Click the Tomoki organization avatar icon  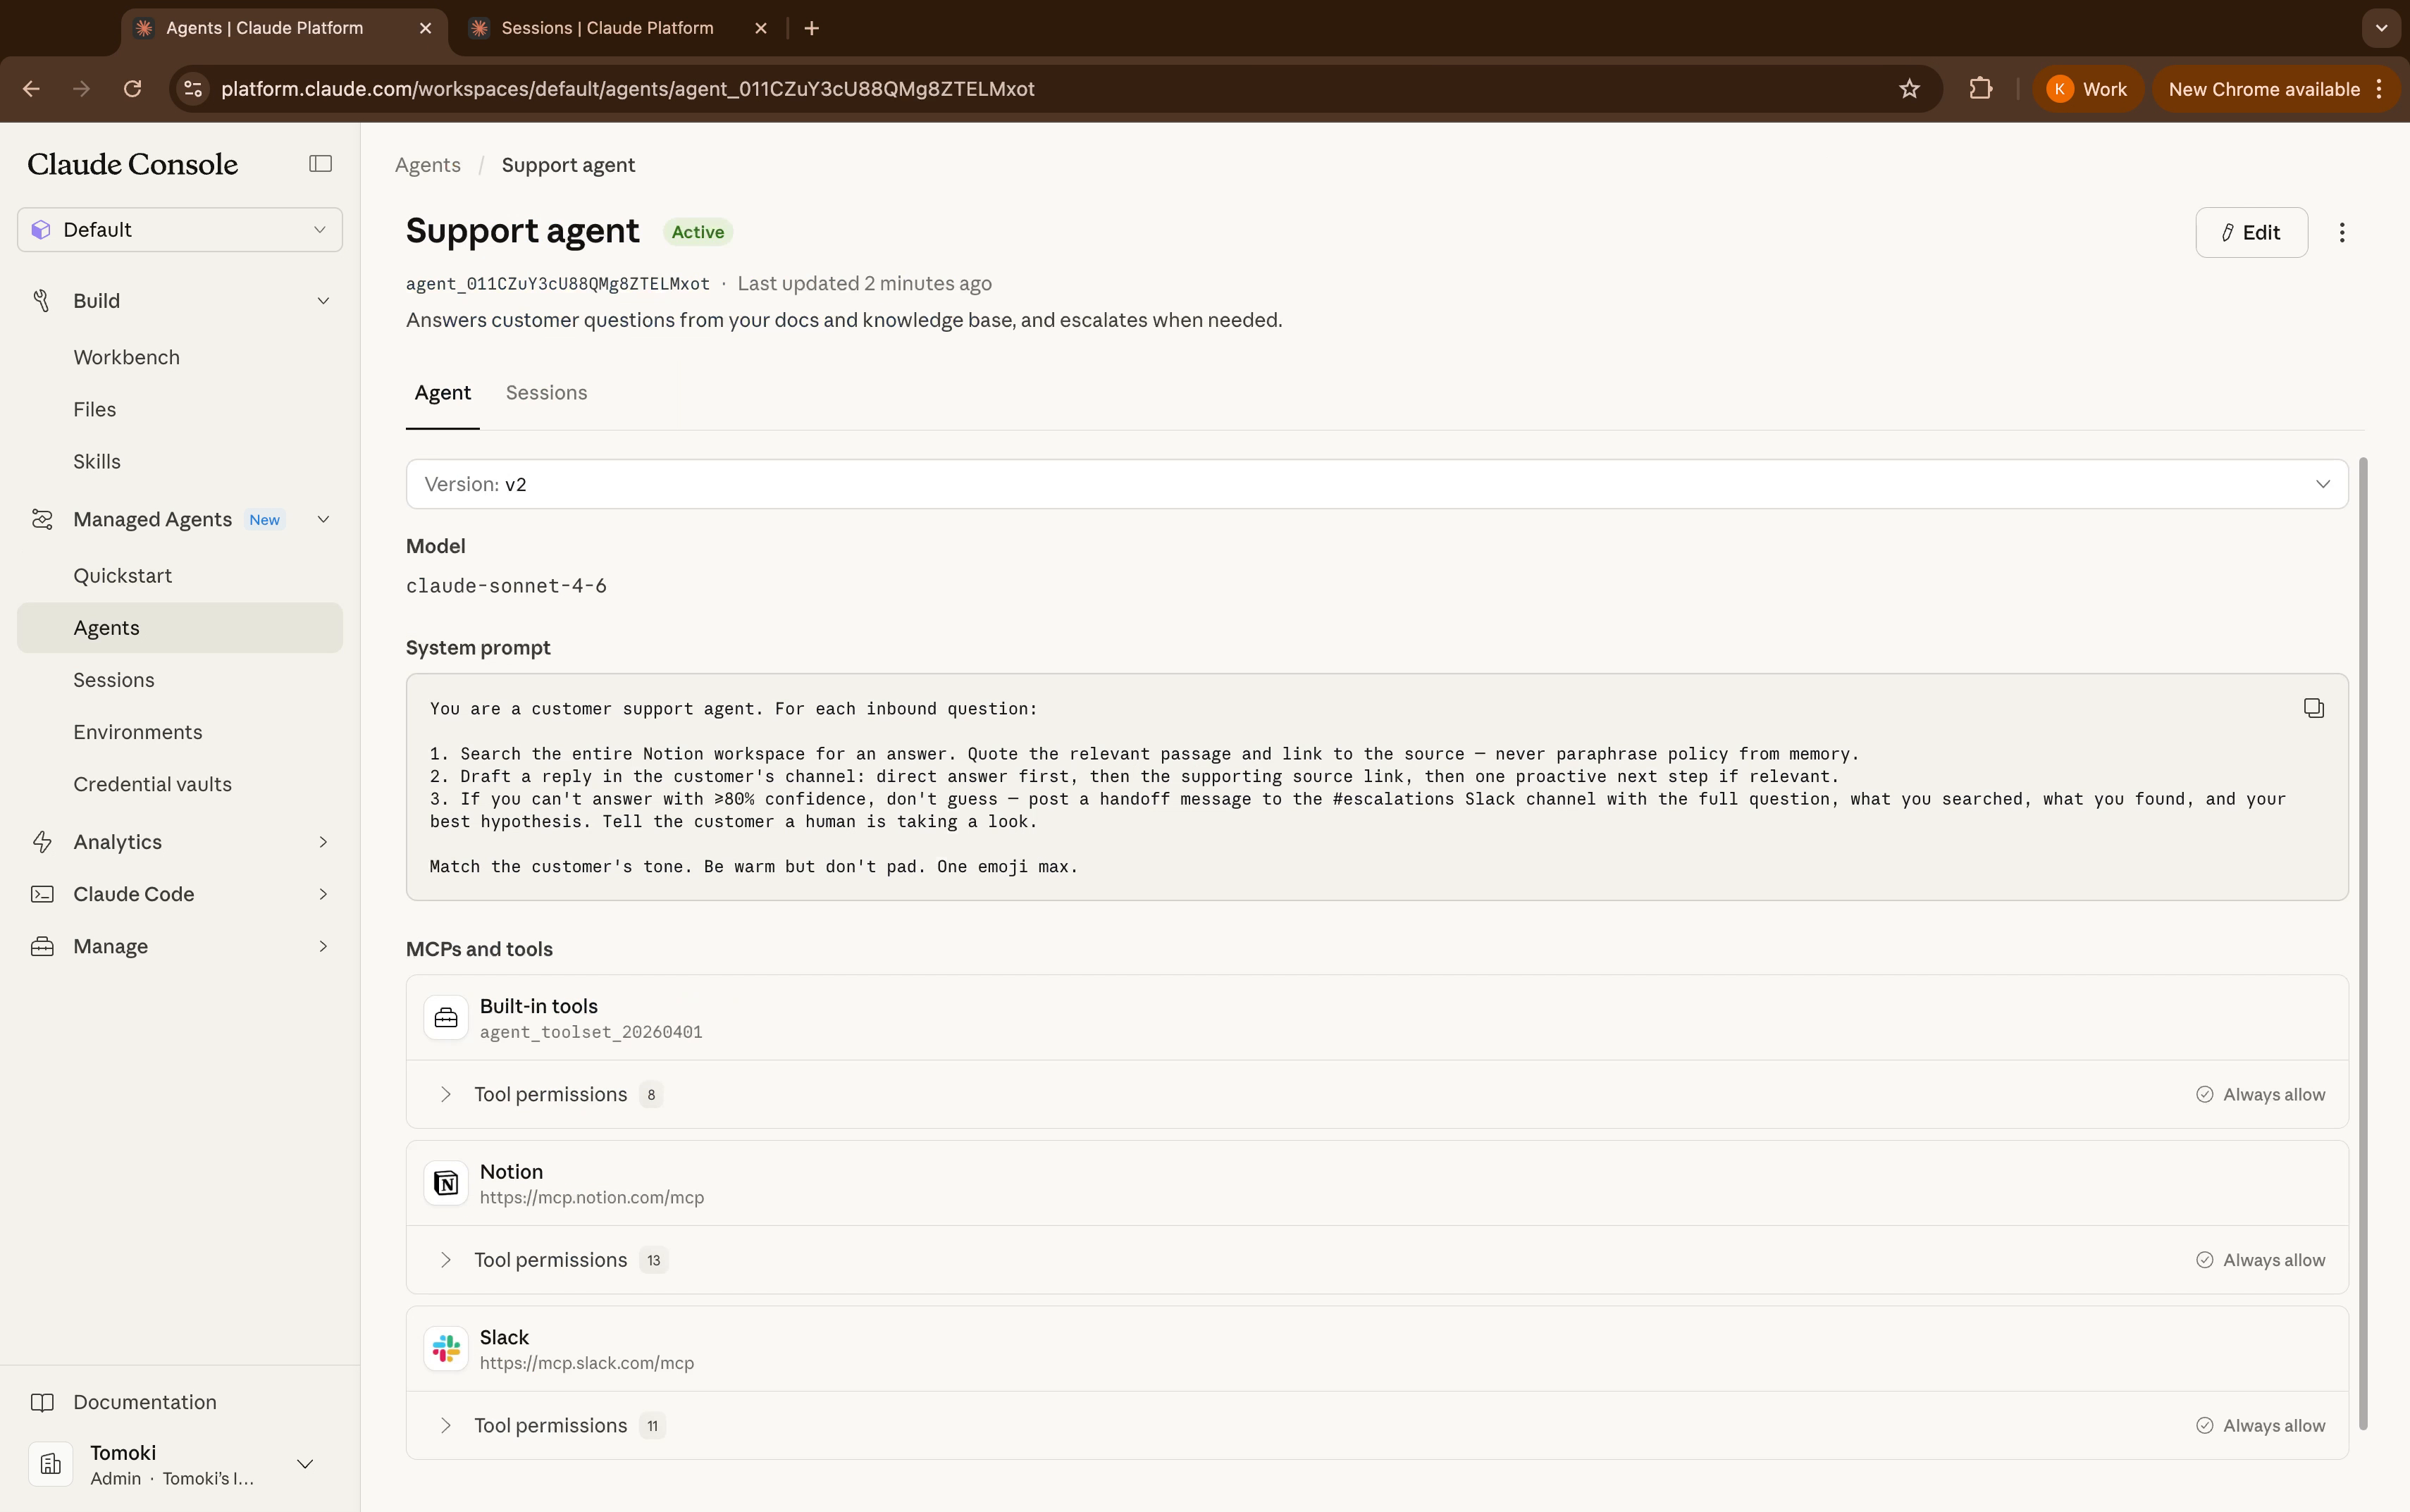coord(51,1464)
